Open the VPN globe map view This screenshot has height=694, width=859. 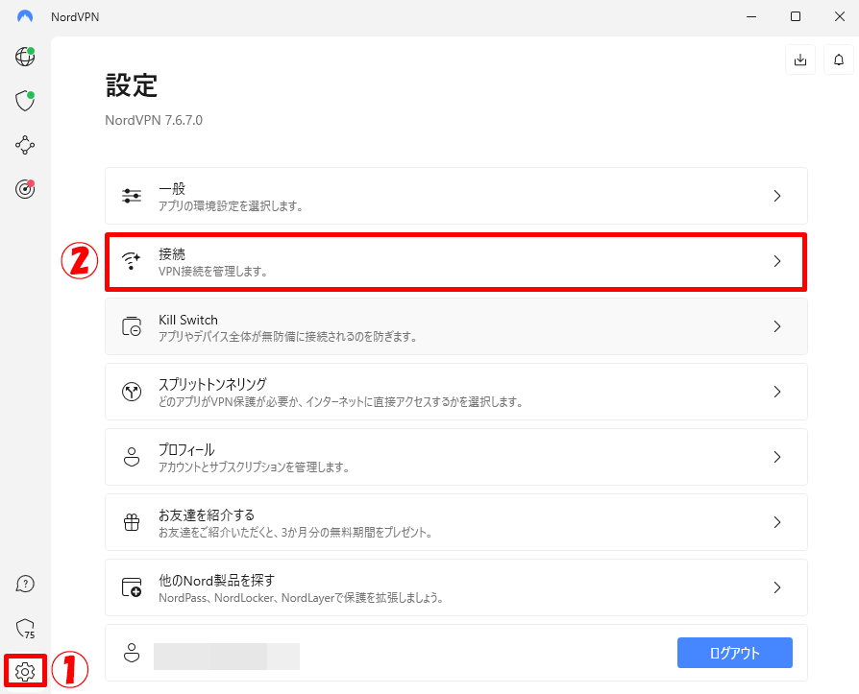(x=25, y=57)
